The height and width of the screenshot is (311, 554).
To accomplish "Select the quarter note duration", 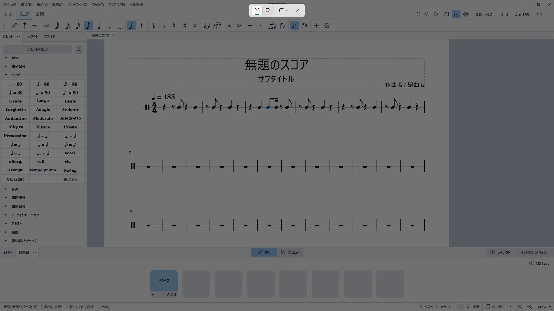I will pyautogui.click(x=99, y=26).
